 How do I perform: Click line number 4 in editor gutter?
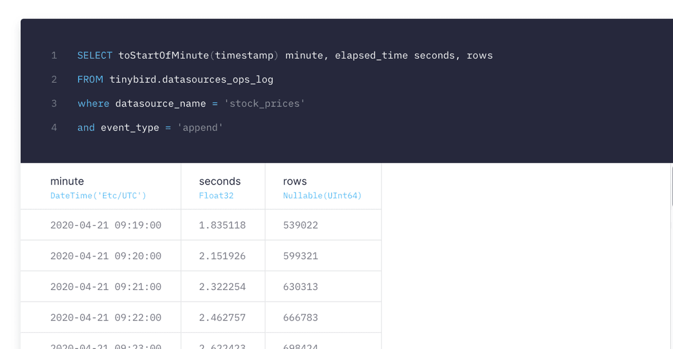tap(54, 128)
